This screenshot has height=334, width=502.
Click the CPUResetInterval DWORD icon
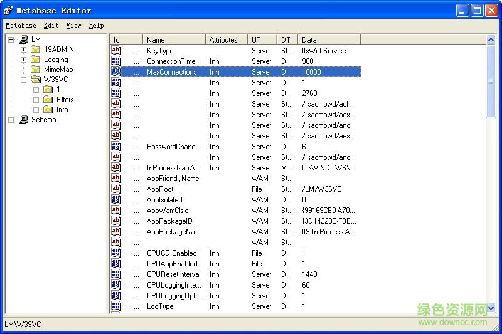click(x=116, y=274)
